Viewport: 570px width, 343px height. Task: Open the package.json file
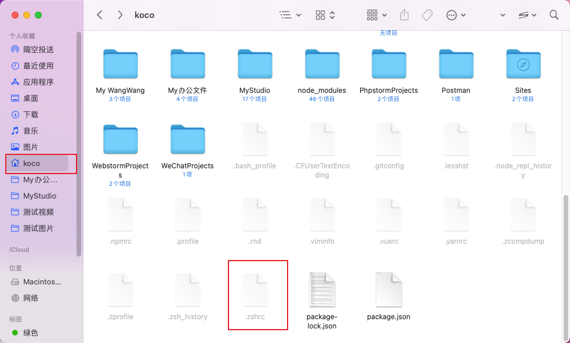pos(389,290)
